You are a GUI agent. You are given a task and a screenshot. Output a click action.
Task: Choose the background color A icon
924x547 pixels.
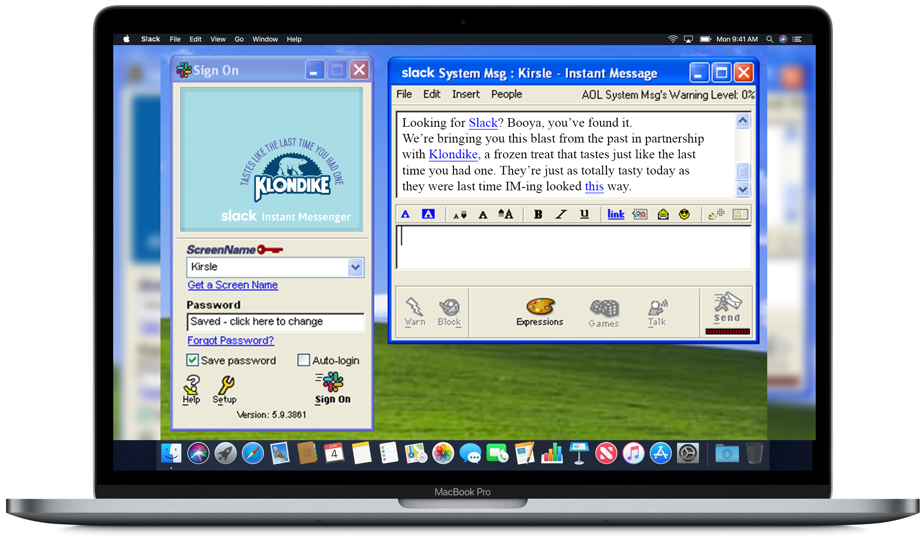point(428,214)
